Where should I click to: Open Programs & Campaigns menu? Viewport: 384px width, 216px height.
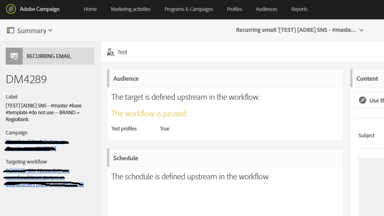[x=189, y=9]
